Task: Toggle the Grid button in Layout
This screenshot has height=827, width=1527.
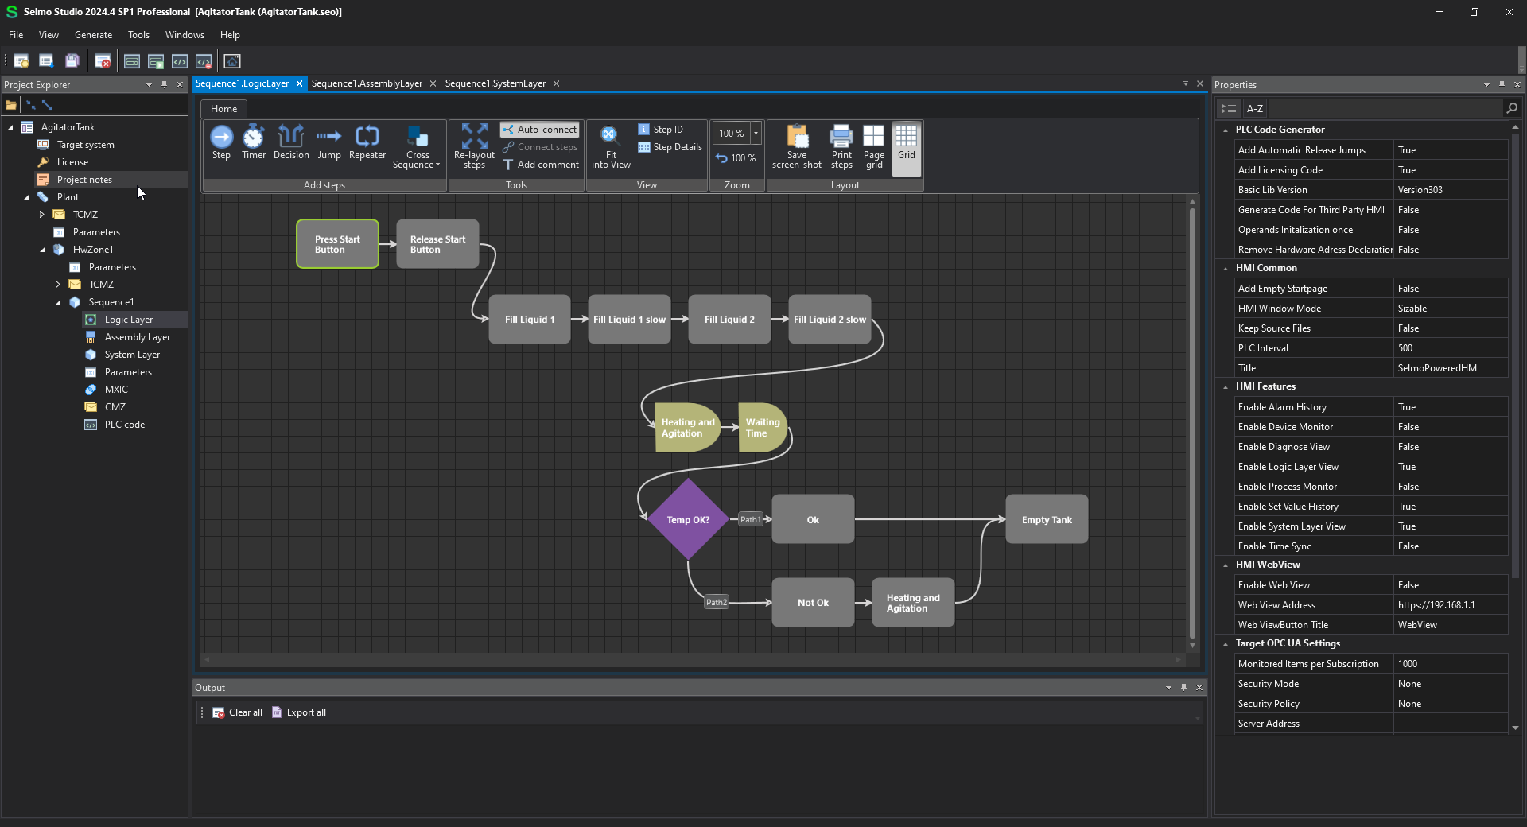Action: [907, 147]
